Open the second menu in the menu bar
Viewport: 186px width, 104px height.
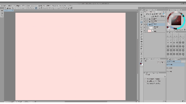pyautogui.click(x=10, y=6)
